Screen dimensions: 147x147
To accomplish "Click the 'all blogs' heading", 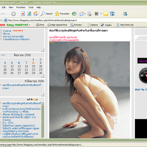I will point(32,99).
